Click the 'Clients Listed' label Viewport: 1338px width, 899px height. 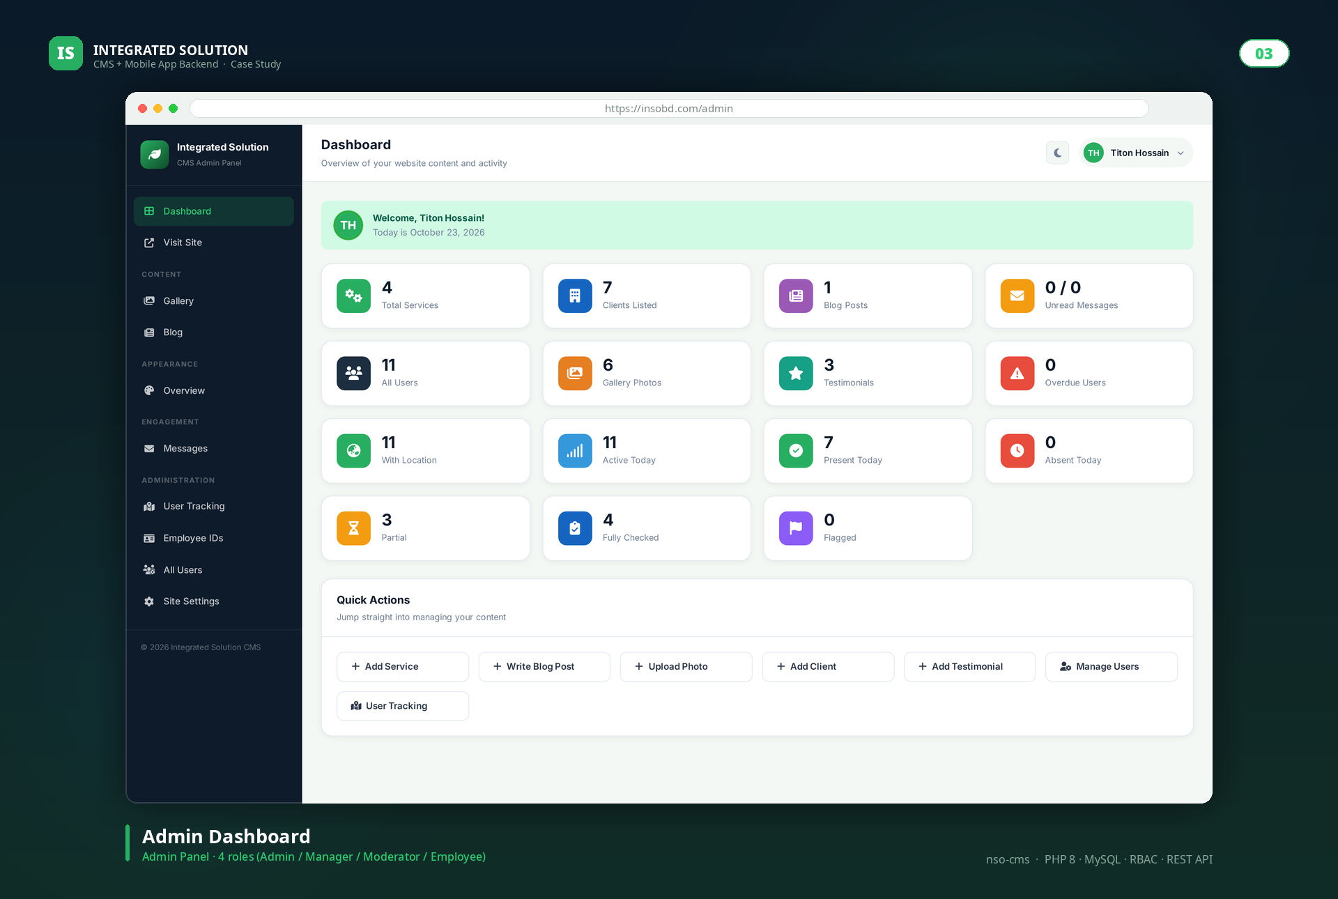click(630, 305)
